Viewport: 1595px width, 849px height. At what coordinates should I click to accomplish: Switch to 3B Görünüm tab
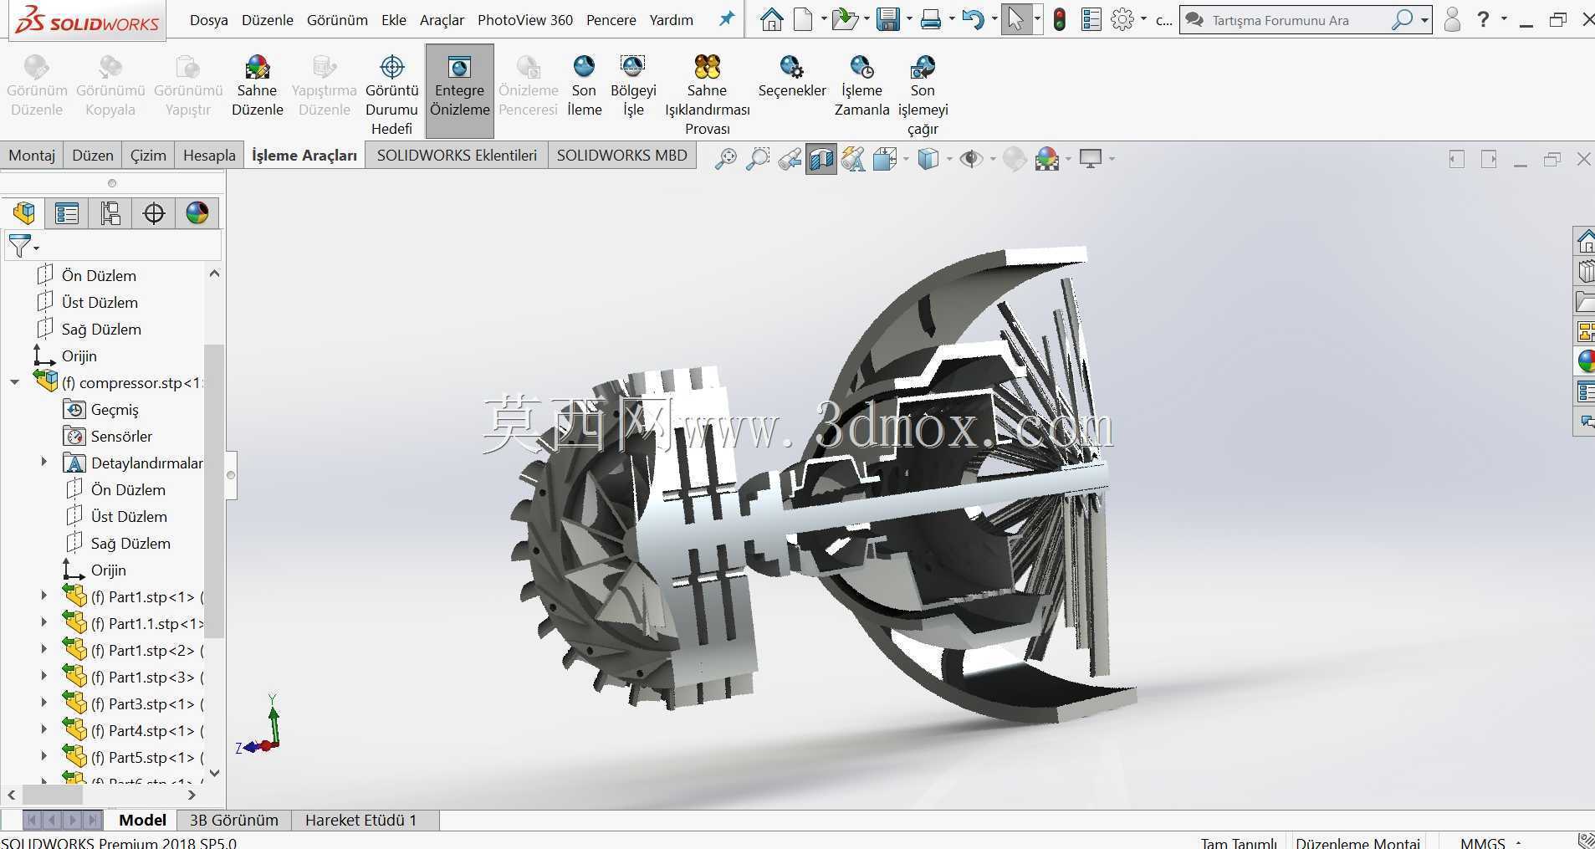[x=234, y=821]
